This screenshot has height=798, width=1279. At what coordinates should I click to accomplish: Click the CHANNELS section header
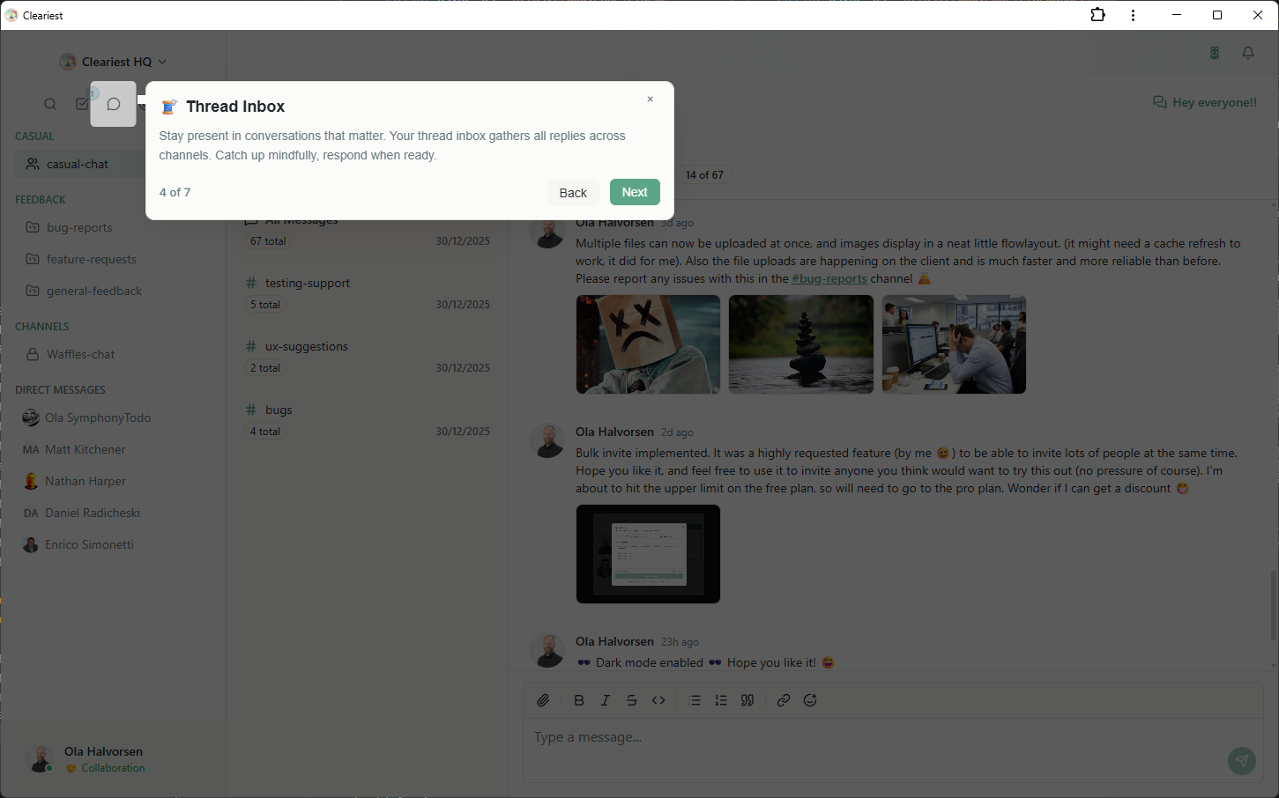point(42,326)
